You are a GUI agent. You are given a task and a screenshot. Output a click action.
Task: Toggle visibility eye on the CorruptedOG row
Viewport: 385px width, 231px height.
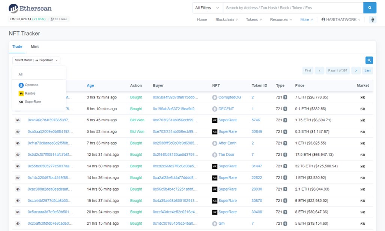point(17,97)
